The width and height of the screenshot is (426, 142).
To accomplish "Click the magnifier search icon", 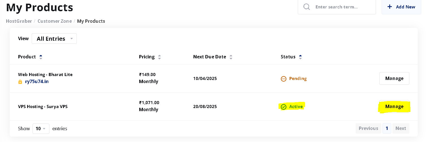I will click(307, 7).
